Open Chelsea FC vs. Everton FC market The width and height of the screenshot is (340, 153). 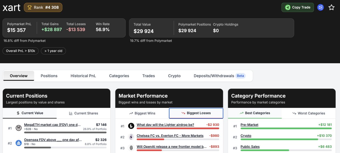point(170,136)
